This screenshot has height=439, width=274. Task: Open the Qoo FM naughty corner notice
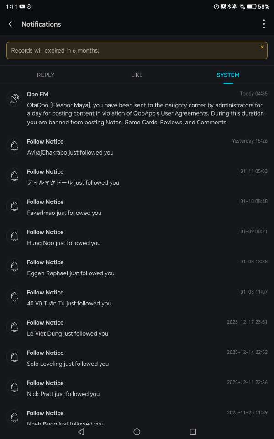coord(146,113)
